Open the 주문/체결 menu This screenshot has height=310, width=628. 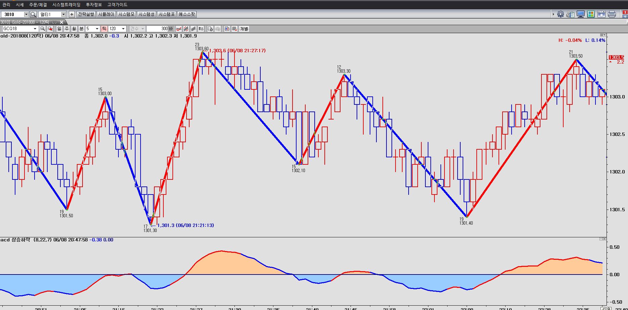coord(38,5)
